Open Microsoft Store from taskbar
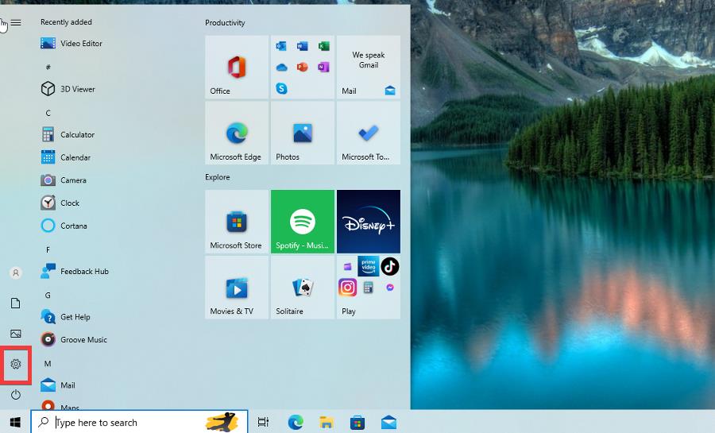 click(357, 422)
